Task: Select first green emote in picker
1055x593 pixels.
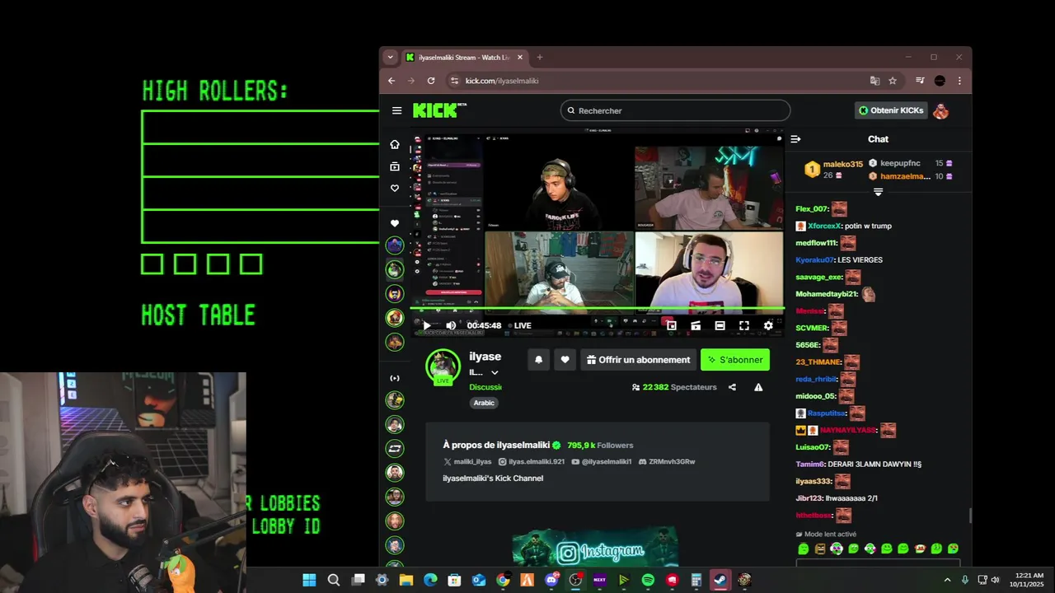Action: pos(804,549)
